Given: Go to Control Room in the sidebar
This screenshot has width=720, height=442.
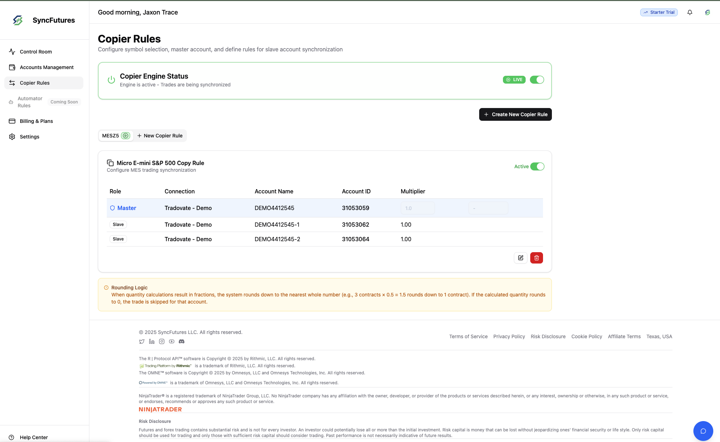Looking at the screenshot, I should [36, 52].
